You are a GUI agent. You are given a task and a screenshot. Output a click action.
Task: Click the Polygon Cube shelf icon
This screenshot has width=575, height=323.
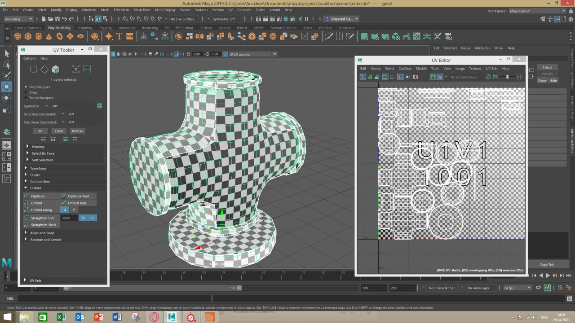pos(28,36)
